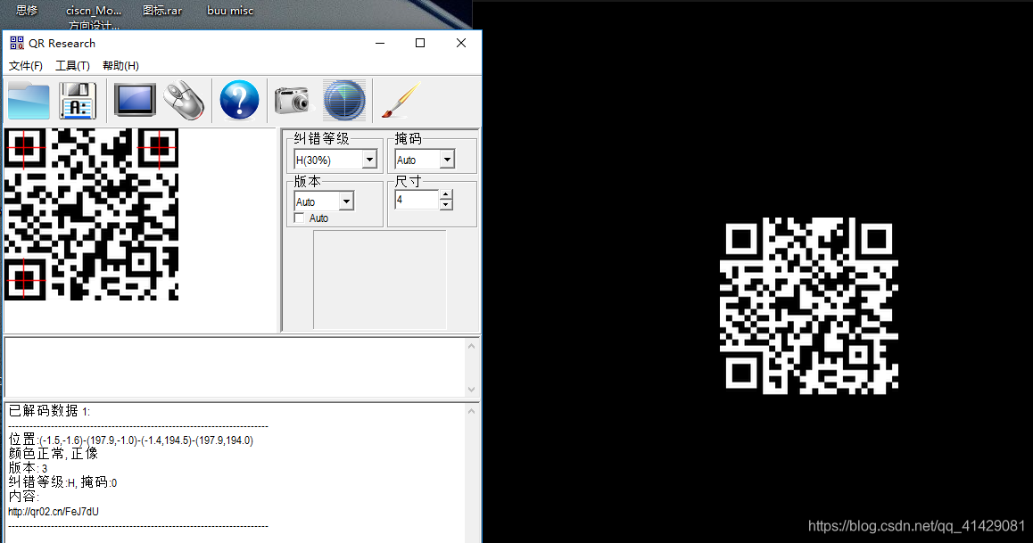Click the save floppy disk icon

tap(78, 101)
